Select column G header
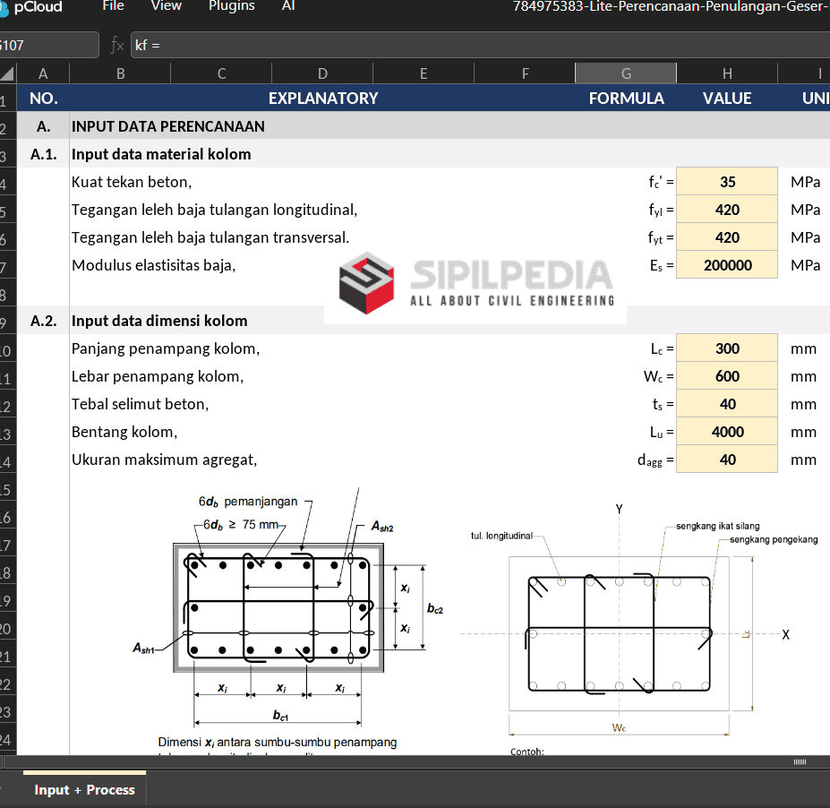Image resolution: width=830 pixels, height=808 pixels. pyautogui.click(x=626, y=73)
